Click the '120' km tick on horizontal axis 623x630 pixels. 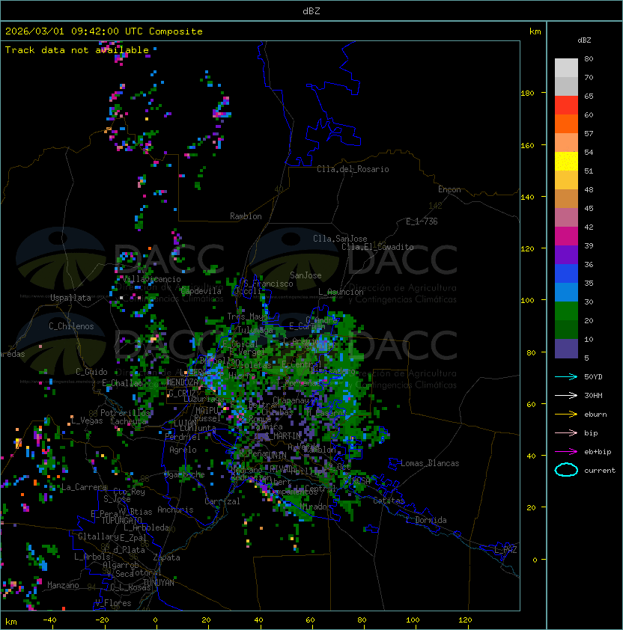pyautogui.click(x=465, y=620)
